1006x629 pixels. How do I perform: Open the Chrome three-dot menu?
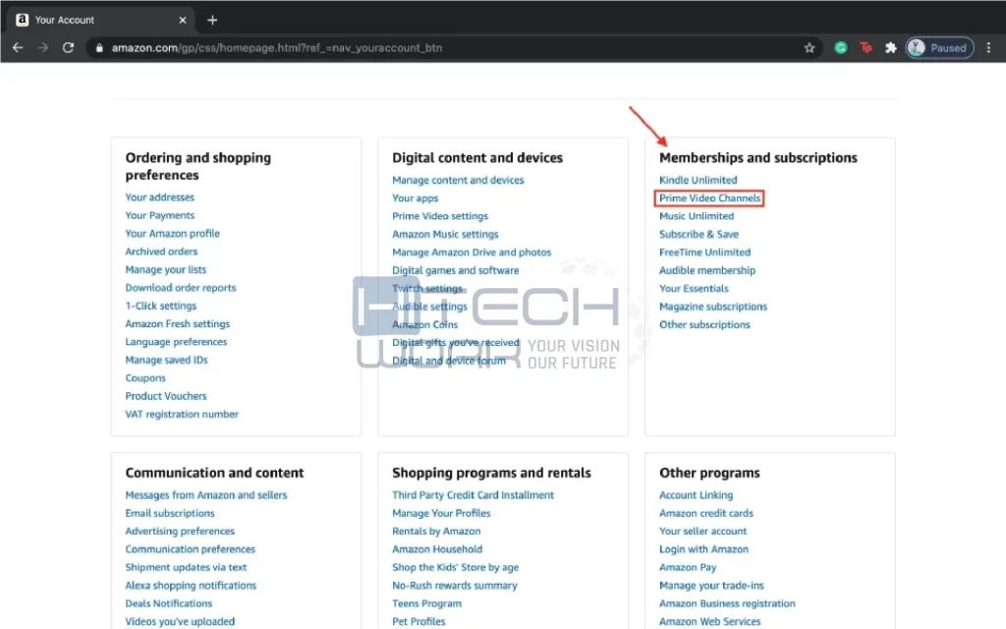[x=988, y=47]
